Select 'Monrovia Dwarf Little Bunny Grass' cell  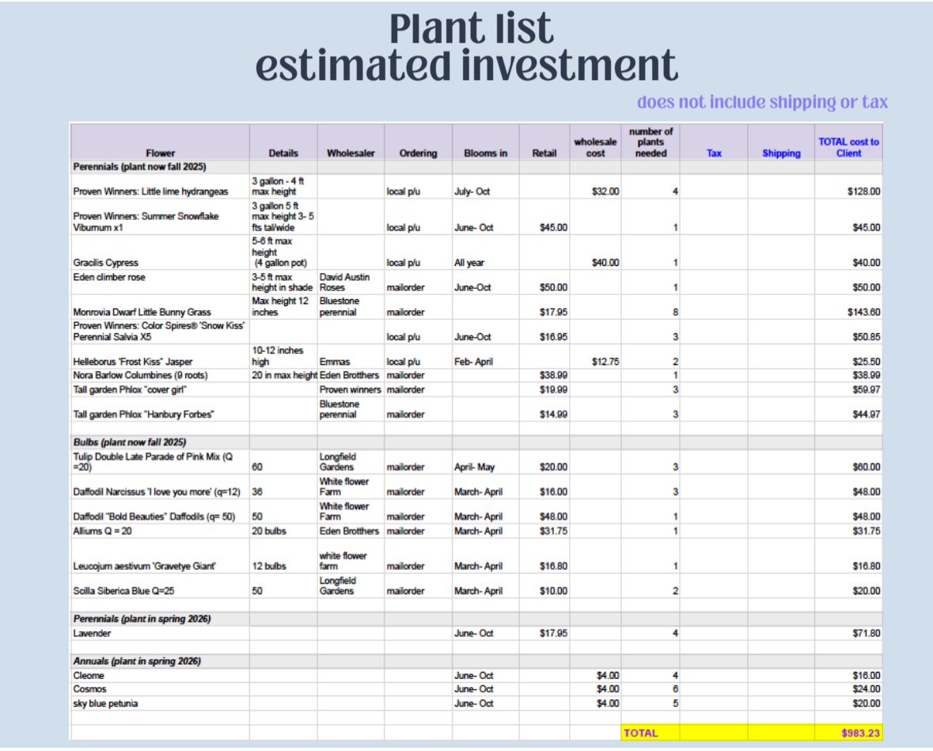160,306
